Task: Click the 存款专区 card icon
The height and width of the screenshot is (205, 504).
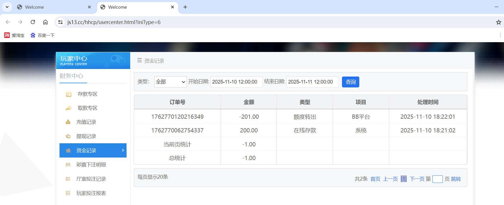Action: coord(68,94)
